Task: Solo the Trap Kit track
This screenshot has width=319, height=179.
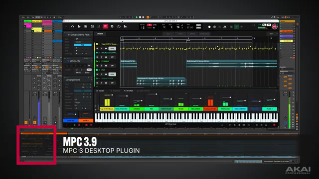Action: point(102,49)
